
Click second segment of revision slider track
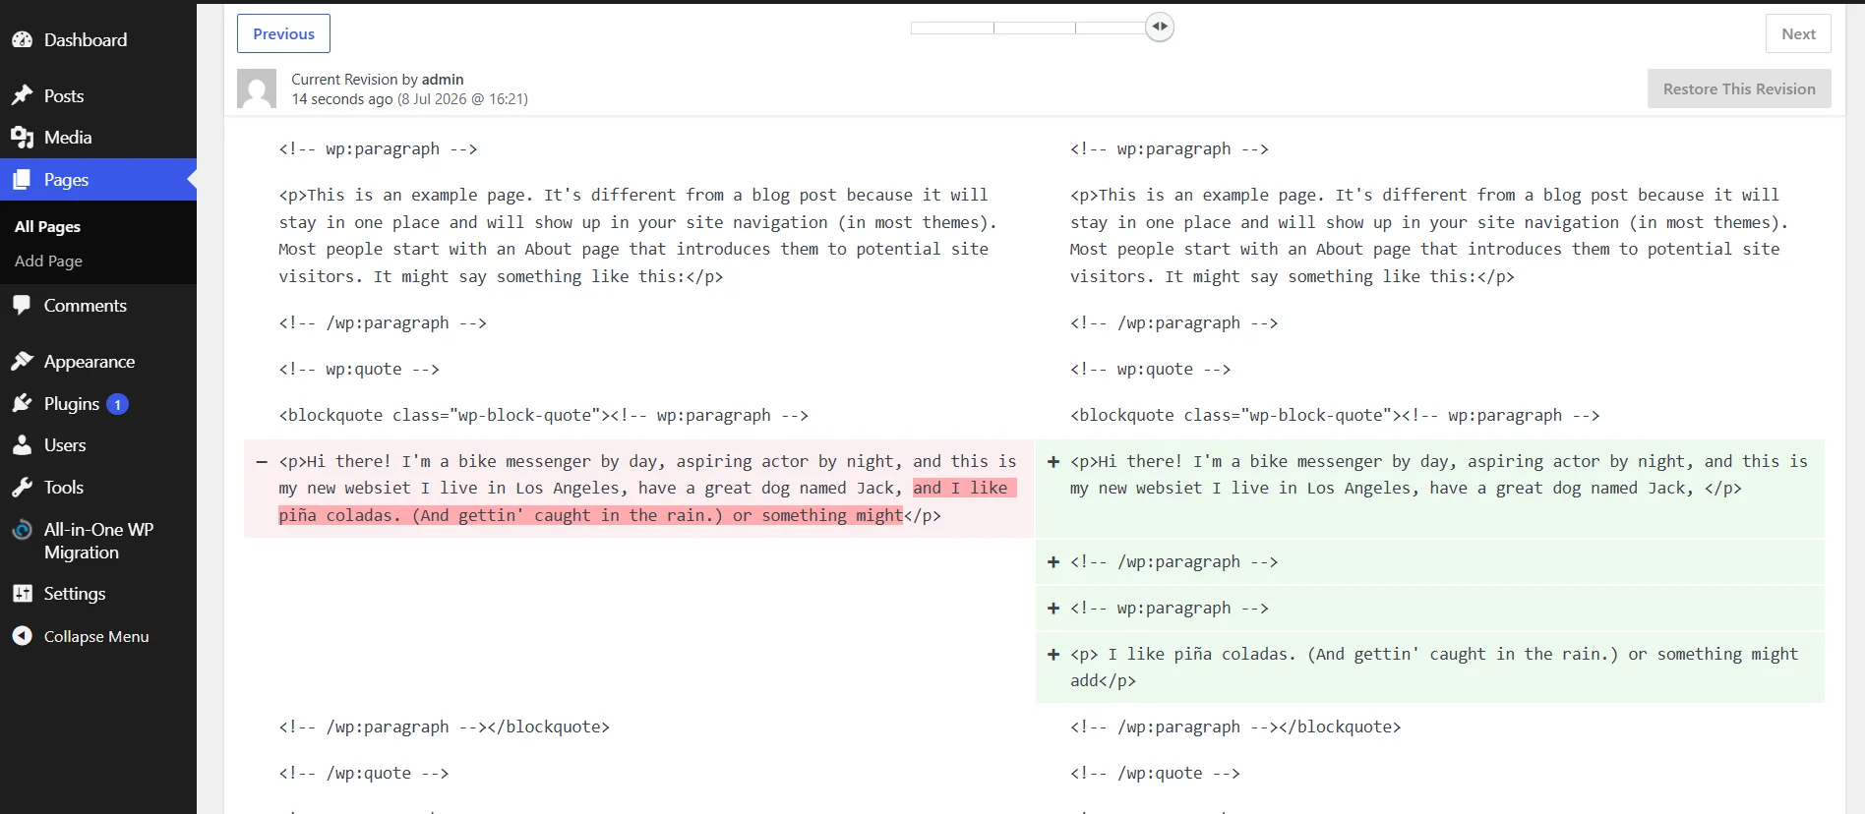click(1035, 28)
